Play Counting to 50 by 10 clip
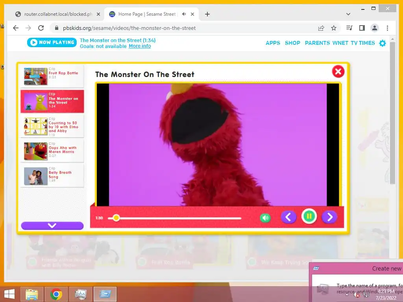403x302 pixels. click(x=52, y=126)
